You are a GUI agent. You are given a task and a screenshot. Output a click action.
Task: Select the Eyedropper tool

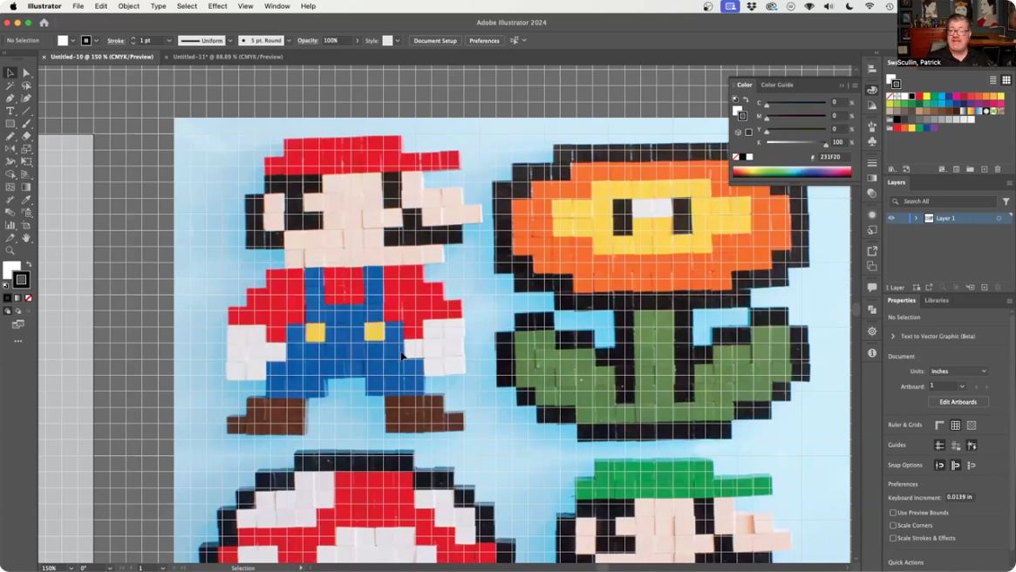click(x=26, y=200)
